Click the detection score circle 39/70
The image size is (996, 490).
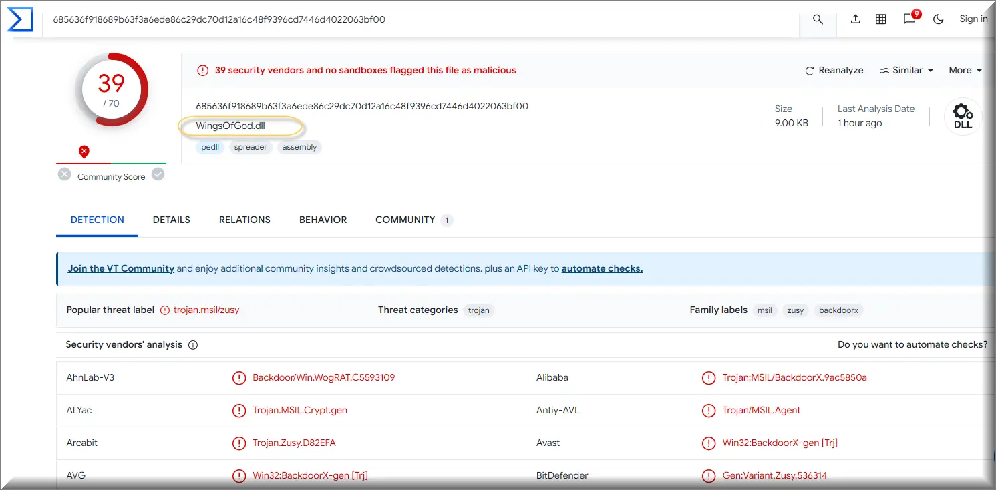pos(112,89)
